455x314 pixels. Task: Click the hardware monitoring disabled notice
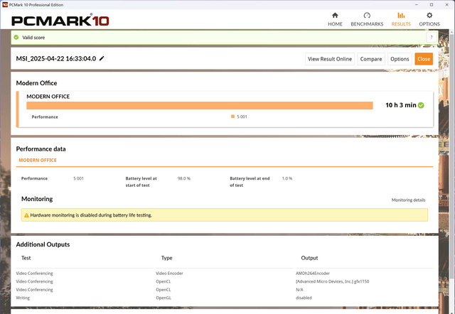coord(225,215)
